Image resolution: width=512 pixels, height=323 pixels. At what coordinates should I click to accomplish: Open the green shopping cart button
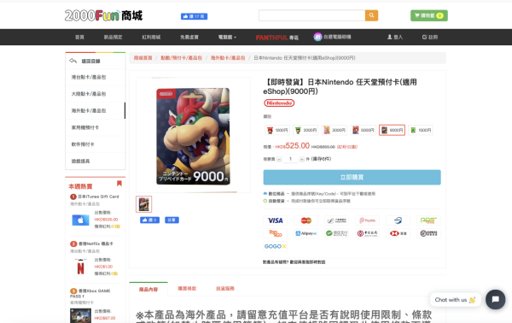tap(428, 15)
